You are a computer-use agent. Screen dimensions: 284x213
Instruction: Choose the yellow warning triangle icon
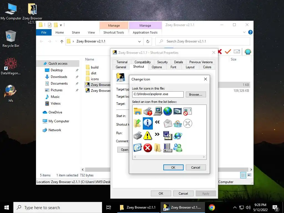tap(148, 135)
